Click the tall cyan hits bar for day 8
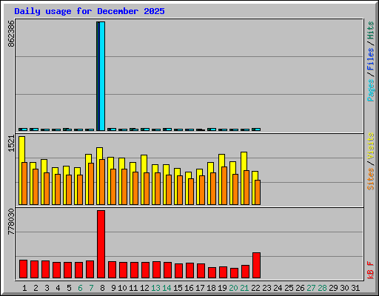Screen dimensions: 379x296 tap(102, 76)
